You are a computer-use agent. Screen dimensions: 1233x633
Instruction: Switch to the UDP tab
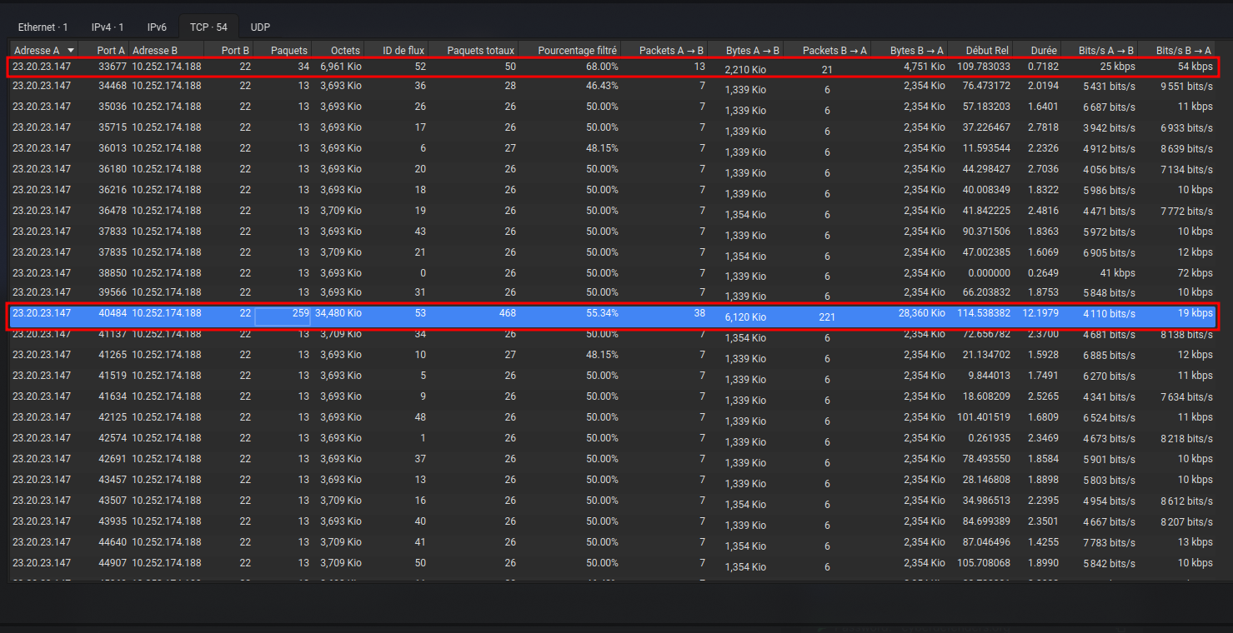(x=260, y=27)
